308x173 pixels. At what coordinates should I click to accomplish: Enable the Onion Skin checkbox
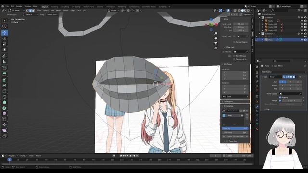point(227,141)
